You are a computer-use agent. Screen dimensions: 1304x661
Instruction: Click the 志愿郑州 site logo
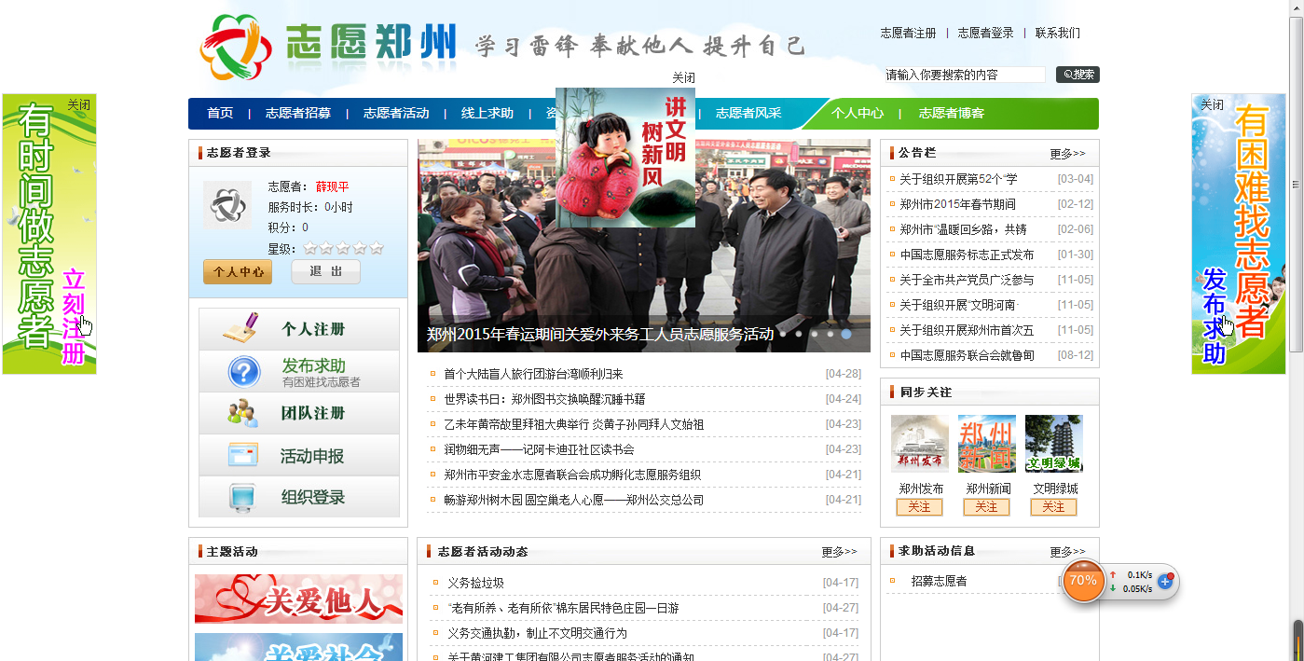click(328, 47)
